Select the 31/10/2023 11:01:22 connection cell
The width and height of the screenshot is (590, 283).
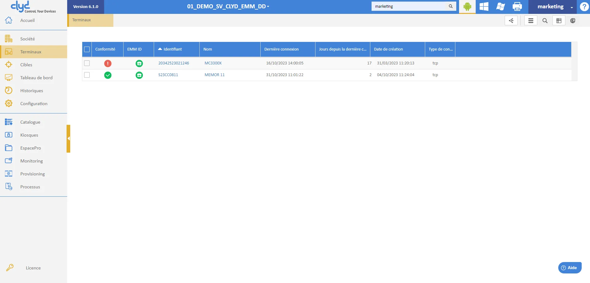coord(285,75)
